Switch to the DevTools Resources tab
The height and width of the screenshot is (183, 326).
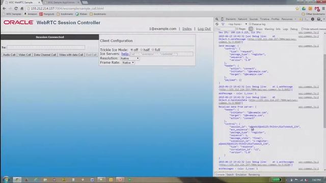coord(287,19)
